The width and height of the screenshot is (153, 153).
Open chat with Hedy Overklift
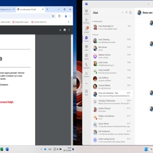112,71
